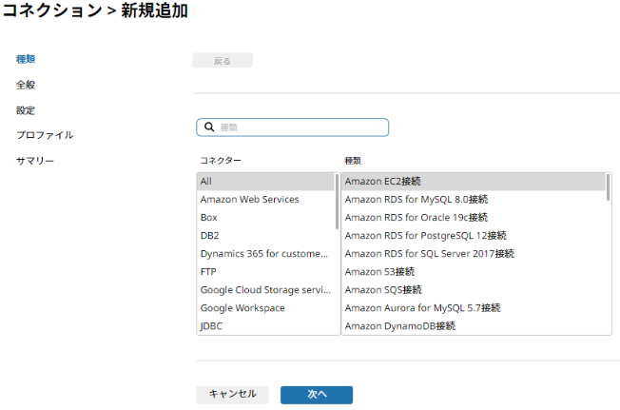Choose Amazon RDS for Oracle 19c接続

point(474,218)
